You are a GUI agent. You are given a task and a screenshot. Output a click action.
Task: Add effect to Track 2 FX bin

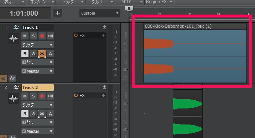pyautogui.click(x=104, y=95)
